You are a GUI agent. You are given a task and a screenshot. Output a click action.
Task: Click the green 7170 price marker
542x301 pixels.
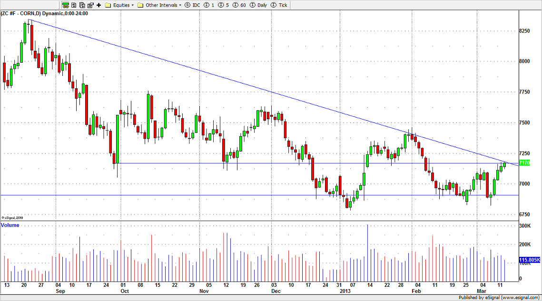[x=524, y=163]
